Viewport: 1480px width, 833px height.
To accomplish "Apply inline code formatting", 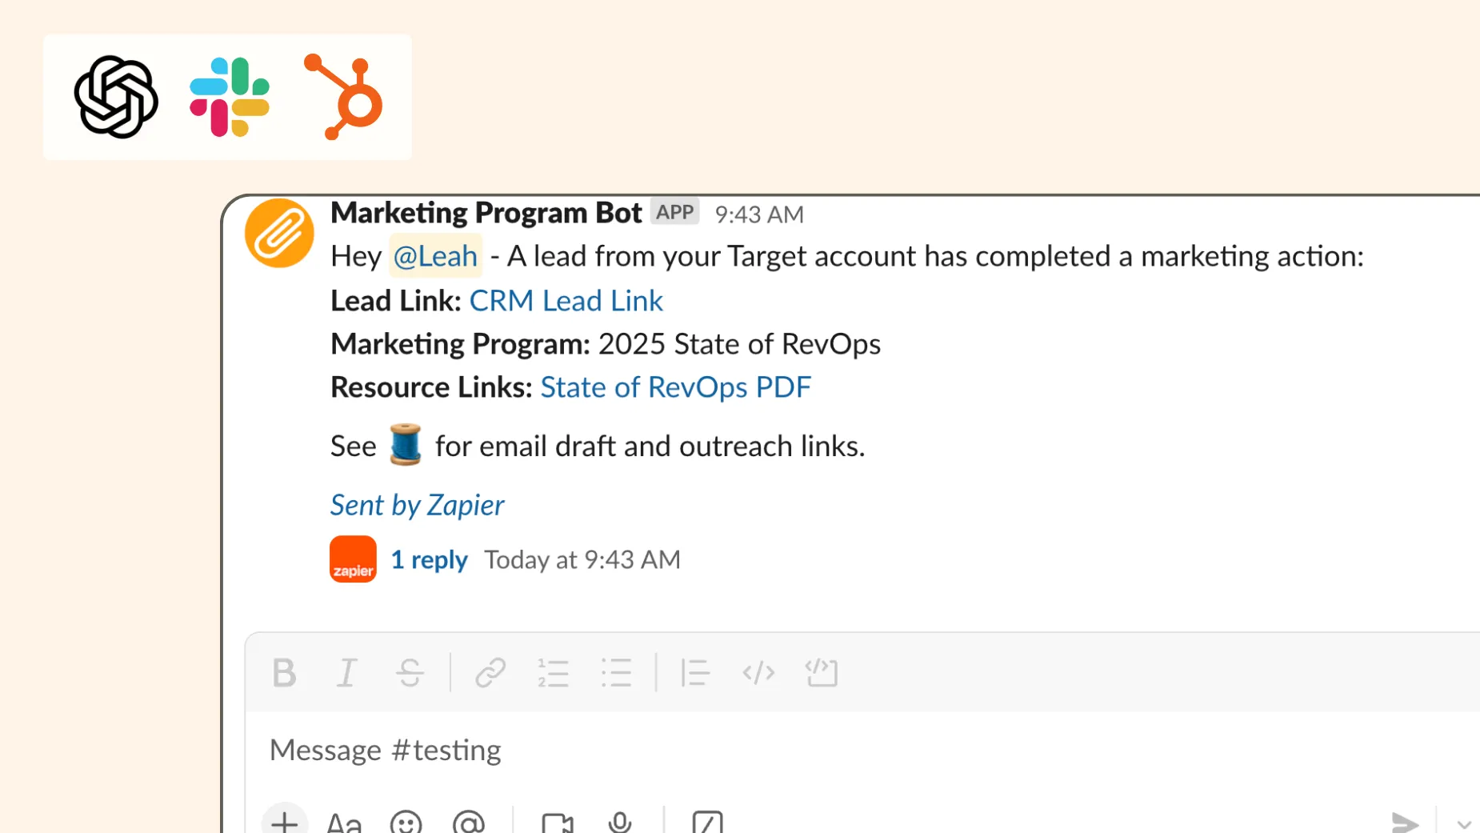I will [758, 673].
